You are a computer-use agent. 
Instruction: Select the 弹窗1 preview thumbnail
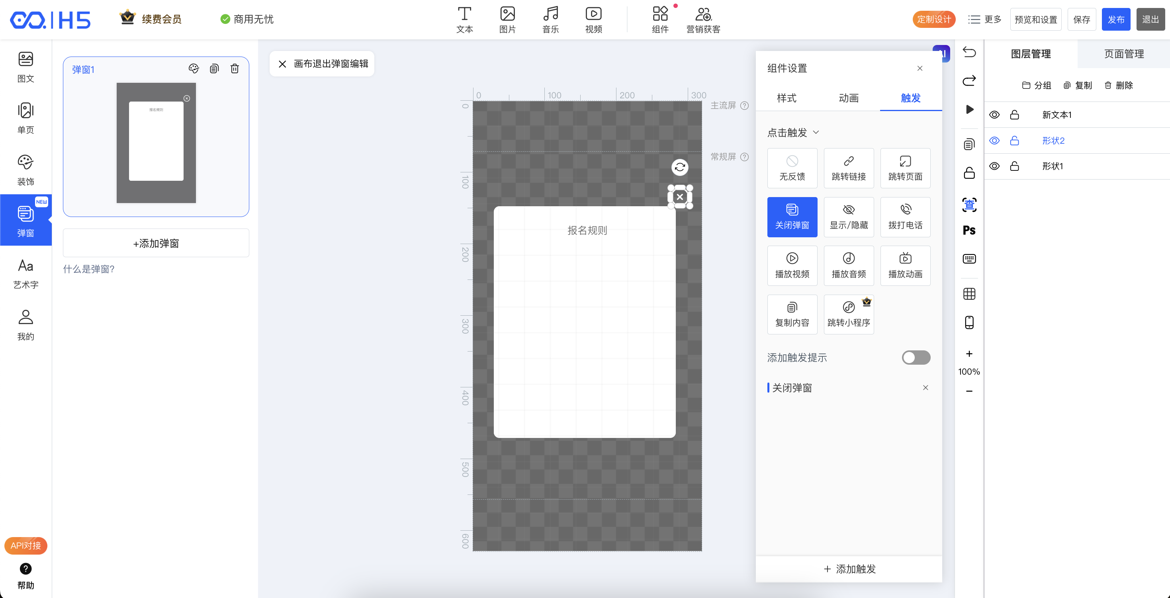(x=156, y=143)
